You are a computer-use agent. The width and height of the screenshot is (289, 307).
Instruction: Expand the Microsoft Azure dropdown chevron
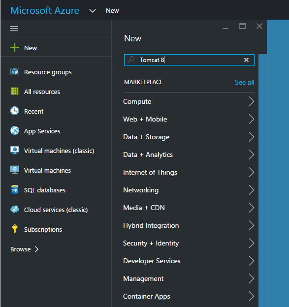tap(93, 11)
